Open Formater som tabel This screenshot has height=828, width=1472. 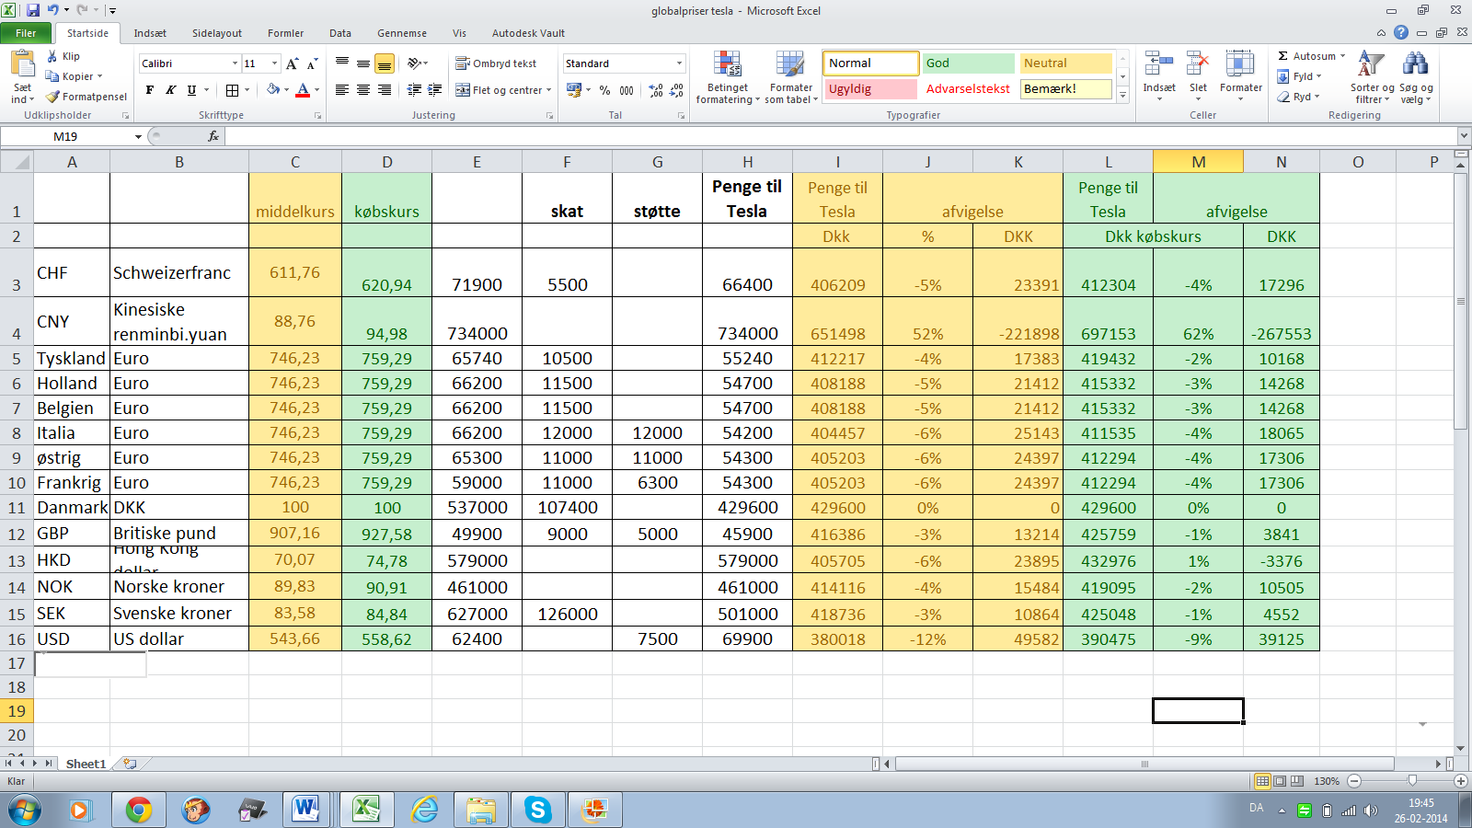[790, 77]
